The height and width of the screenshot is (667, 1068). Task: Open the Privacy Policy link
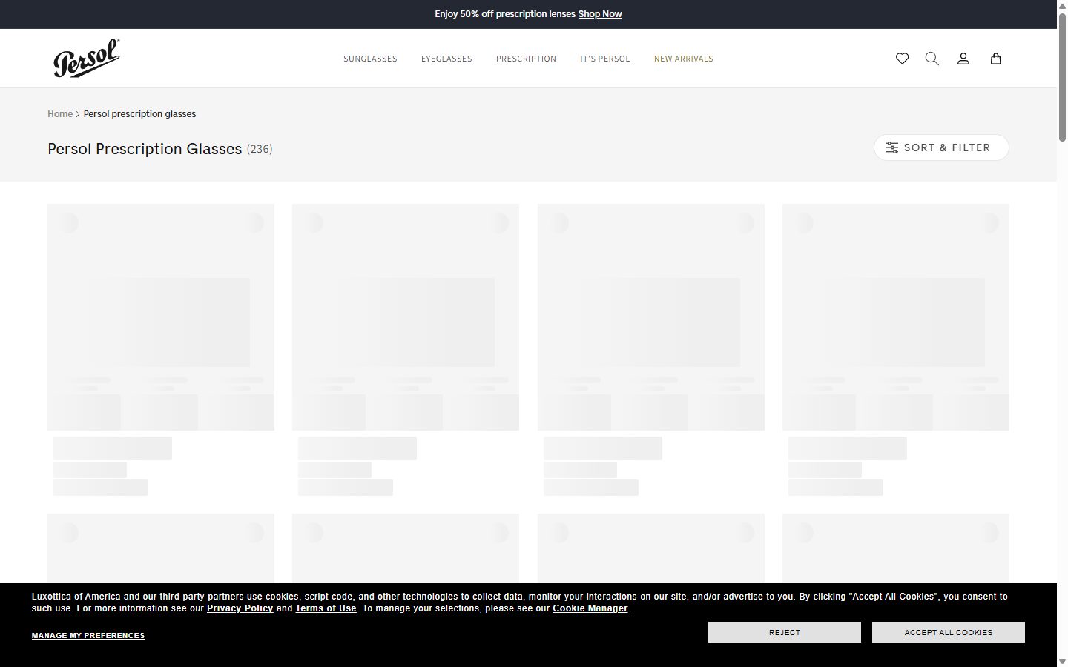click(x=240, y=608)
